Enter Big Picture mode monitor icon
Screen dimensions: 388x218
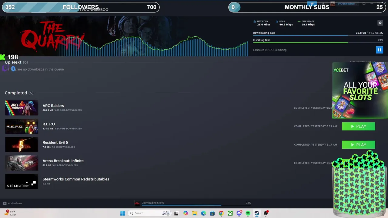[364, 4]
